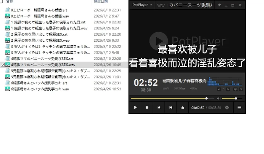Click the date 2026/7/12 9:47 cell
Viewport: 264px width, 154px height.
coord(106,16)
